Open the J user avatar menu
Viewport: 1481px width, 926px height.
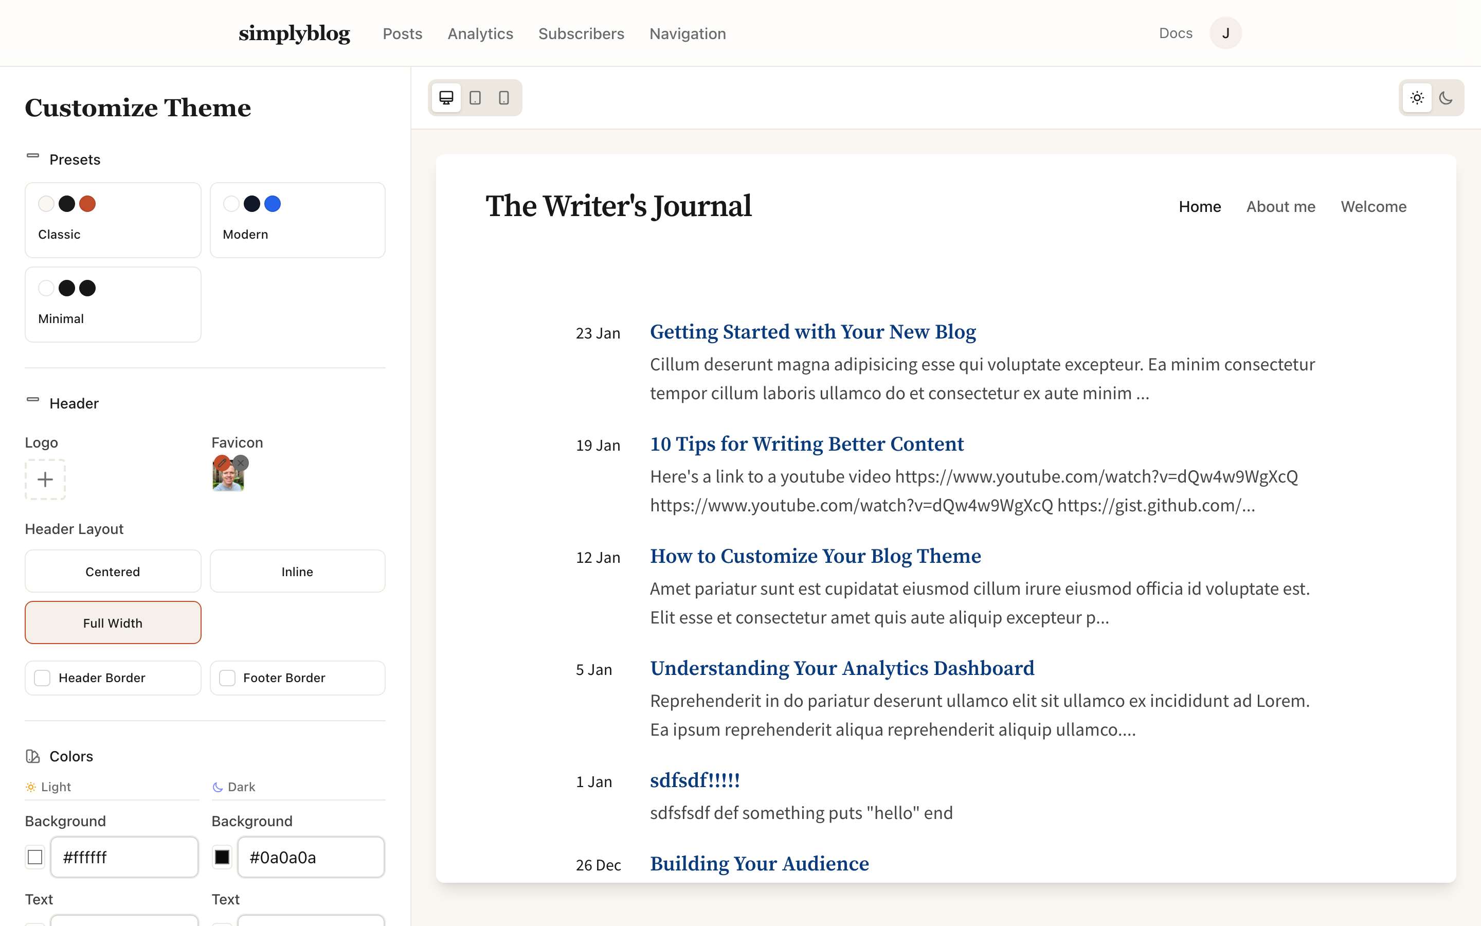coord(1225,33)
